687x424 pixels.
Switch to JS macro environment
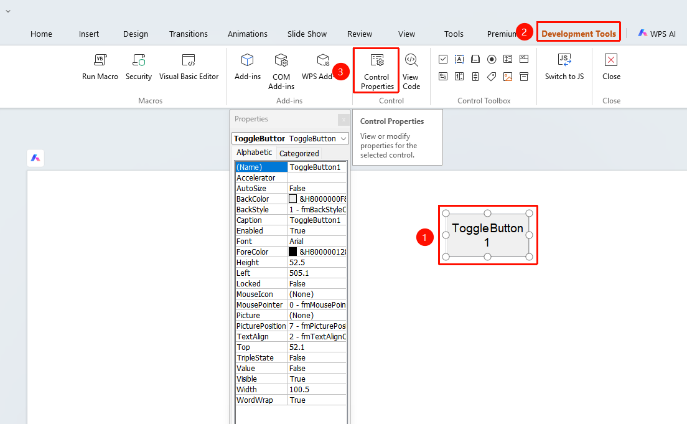tap(564, 67)
